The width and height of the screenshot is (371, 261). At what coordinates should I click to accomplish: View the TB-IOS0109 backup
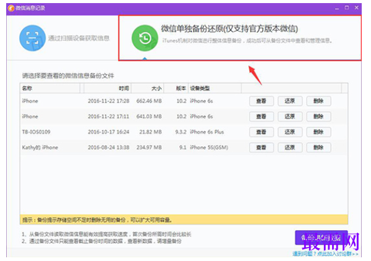[262, 132]
